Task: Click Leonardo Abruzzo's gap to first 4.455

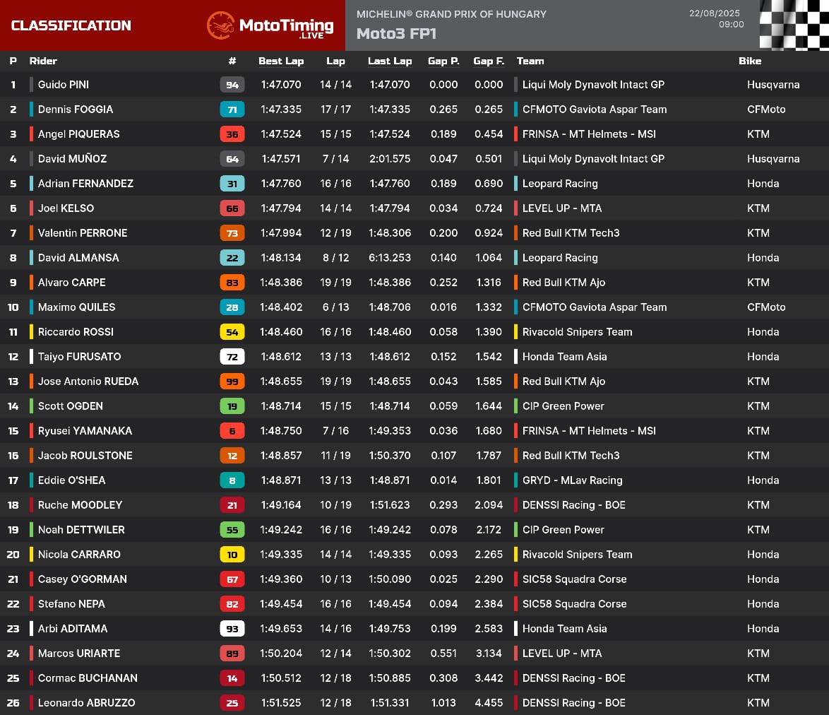Action: pyautogui.click(x=489, y=703)
